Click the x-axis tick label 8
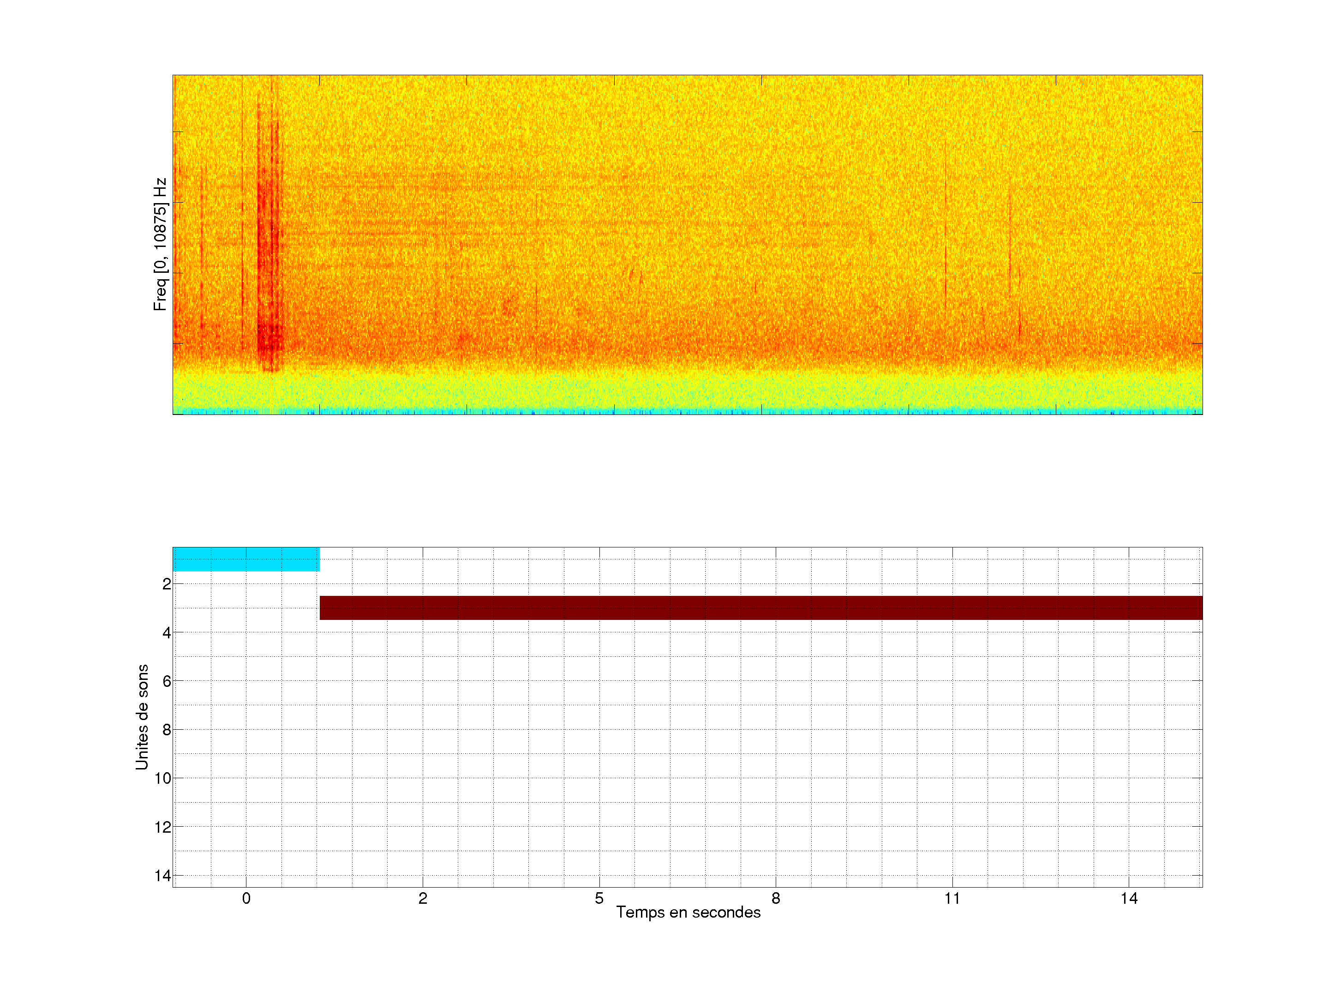The height and width of the screenshot is (997, 1329). click(x=776, y=898)
